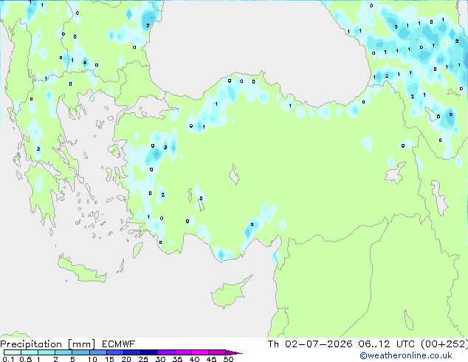Image resolution: width=468 pixels, height=362 pixels.
Task: Click the date text 'Th 02-07-2026'
Action: point(310,344)
